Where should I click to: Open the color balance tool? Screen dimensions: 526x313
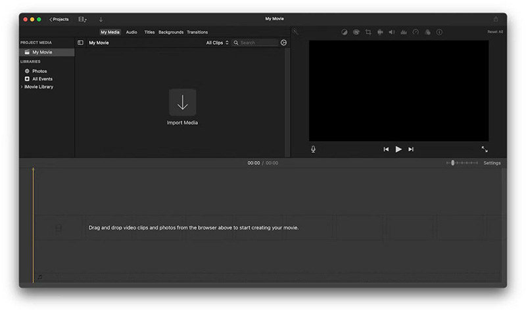345,32
